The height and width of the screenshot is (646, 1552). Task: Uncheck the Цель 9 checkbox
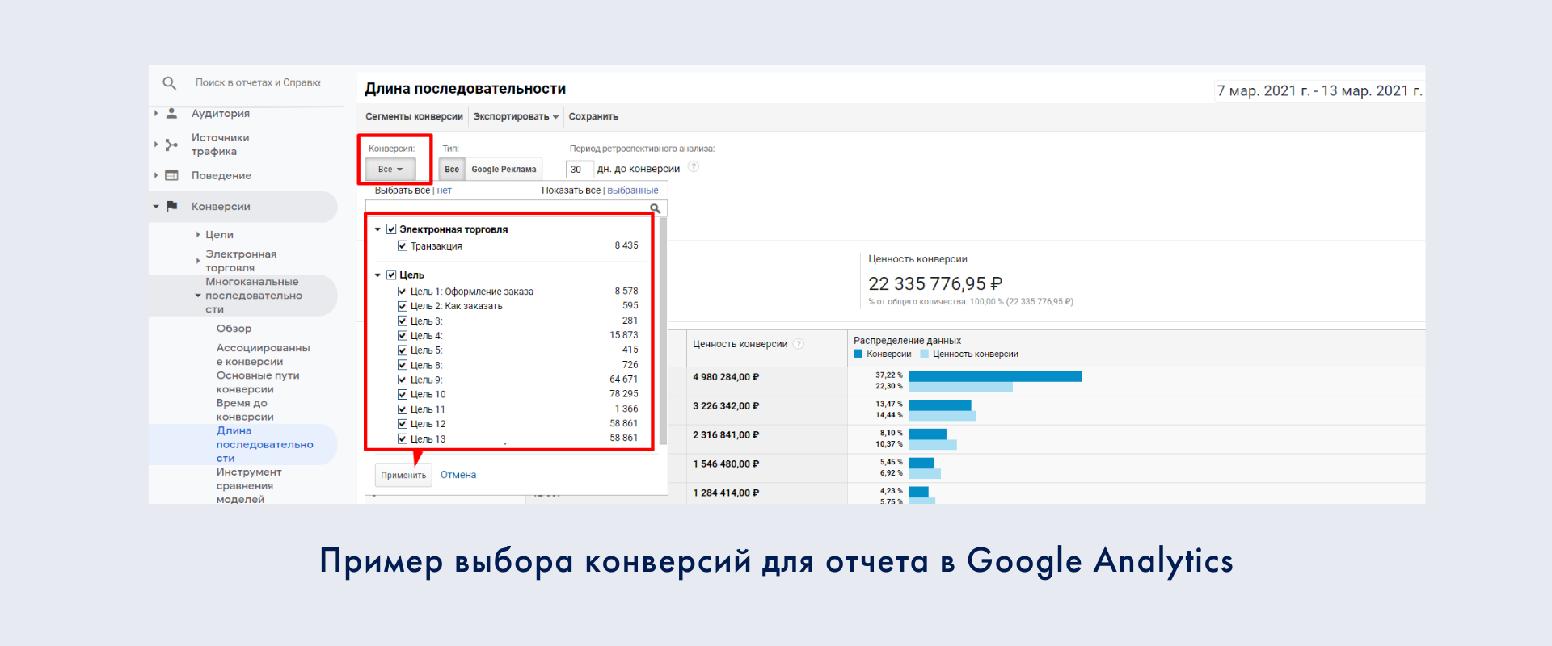point(403,380)
